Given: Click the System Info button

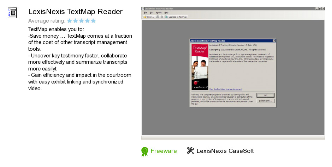Looking at the screenshot, I should 265,101.
